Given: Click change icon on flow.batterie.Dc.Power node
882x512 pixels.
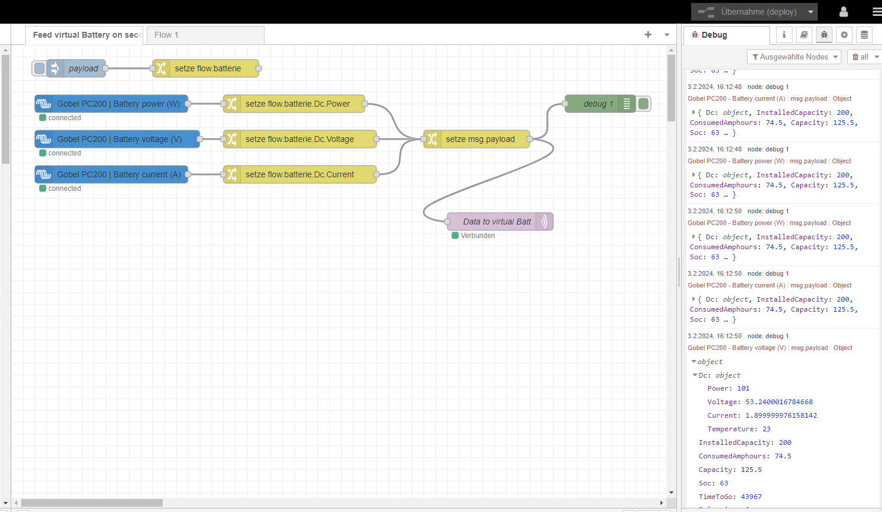Looking at the screenshot, I should coord(232,104).
